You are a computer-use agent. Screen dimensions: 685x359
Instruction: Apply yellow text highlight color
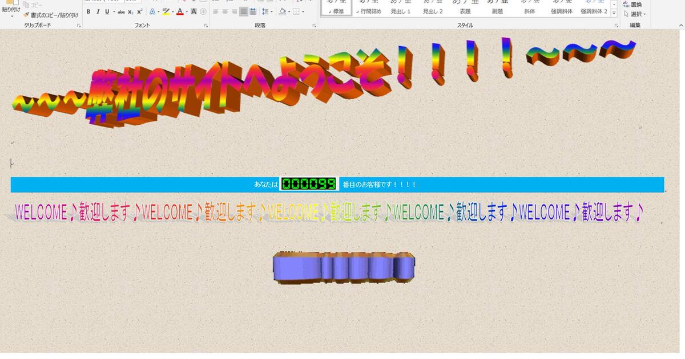tap(166, 11)
